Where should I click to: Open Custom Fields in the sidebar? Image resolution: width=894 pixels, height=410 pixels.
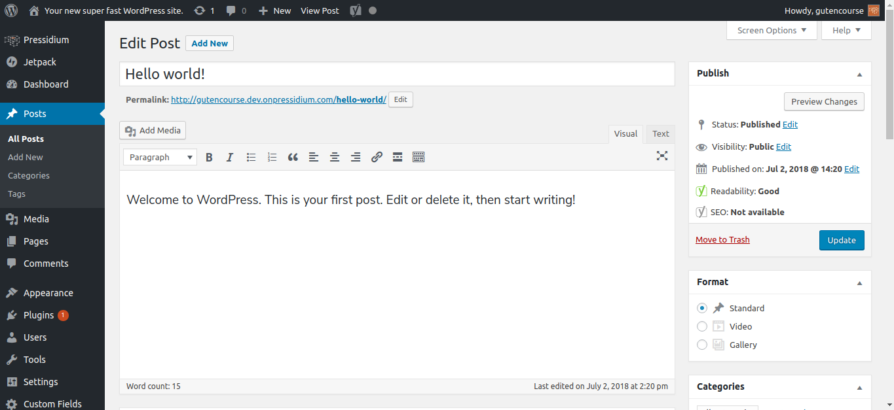(x=52, y=403)
